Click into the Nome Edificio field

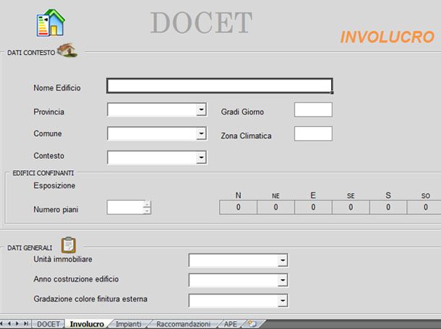[220, 86]
